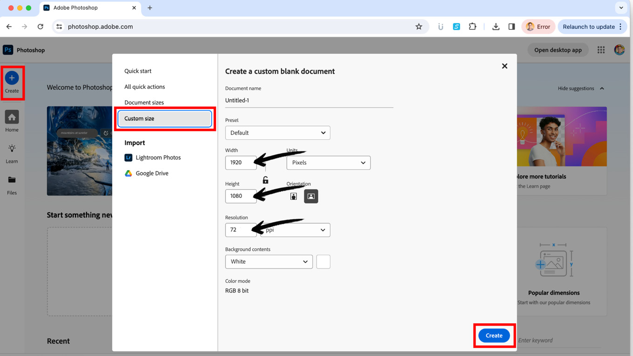The image size is (633, 356).
Task: Open Chrome three-dot menu
Action: tap(620, 27)
